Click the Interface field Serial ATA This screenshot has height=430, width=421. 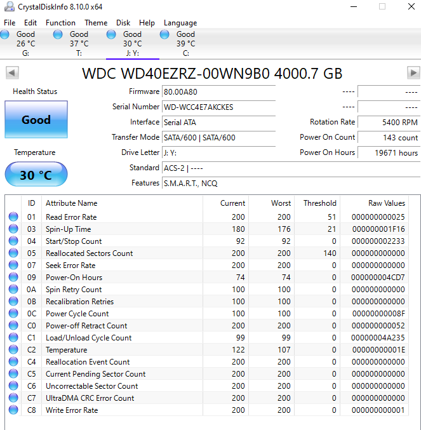coord(218,123)
